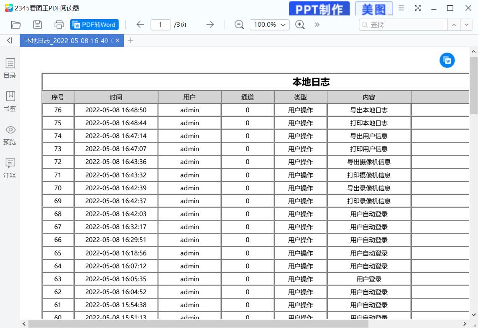Zoom in using the plus magnifier

pyautogui.click(x=300, y=25)
